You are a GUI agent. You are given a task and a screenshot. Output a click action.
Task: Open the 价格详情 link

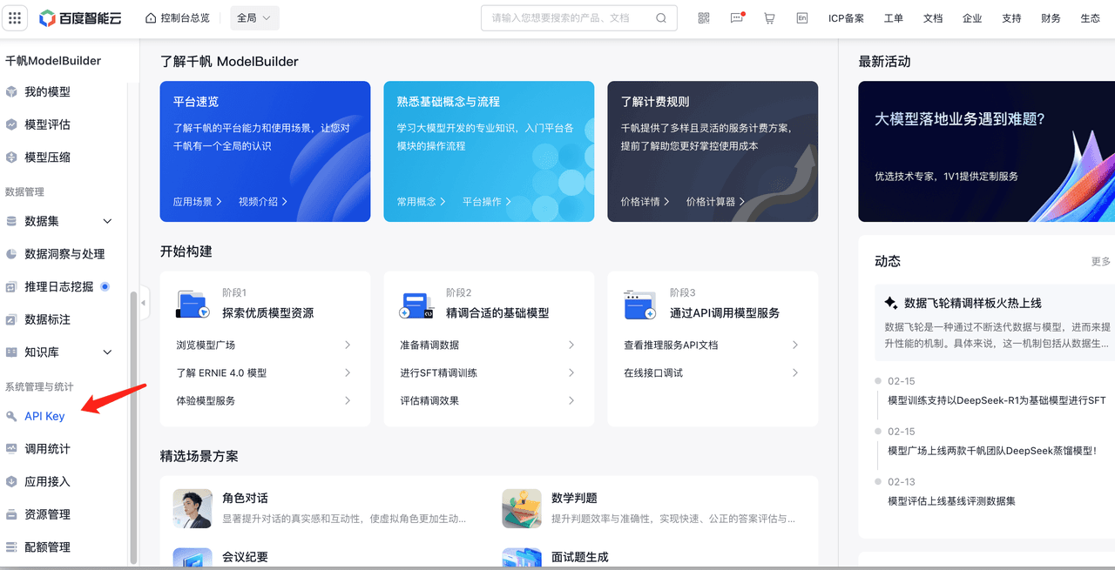point(645,201)
